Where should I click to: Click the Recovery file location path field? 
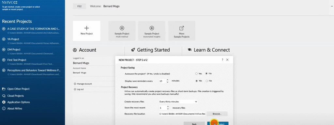182,114
